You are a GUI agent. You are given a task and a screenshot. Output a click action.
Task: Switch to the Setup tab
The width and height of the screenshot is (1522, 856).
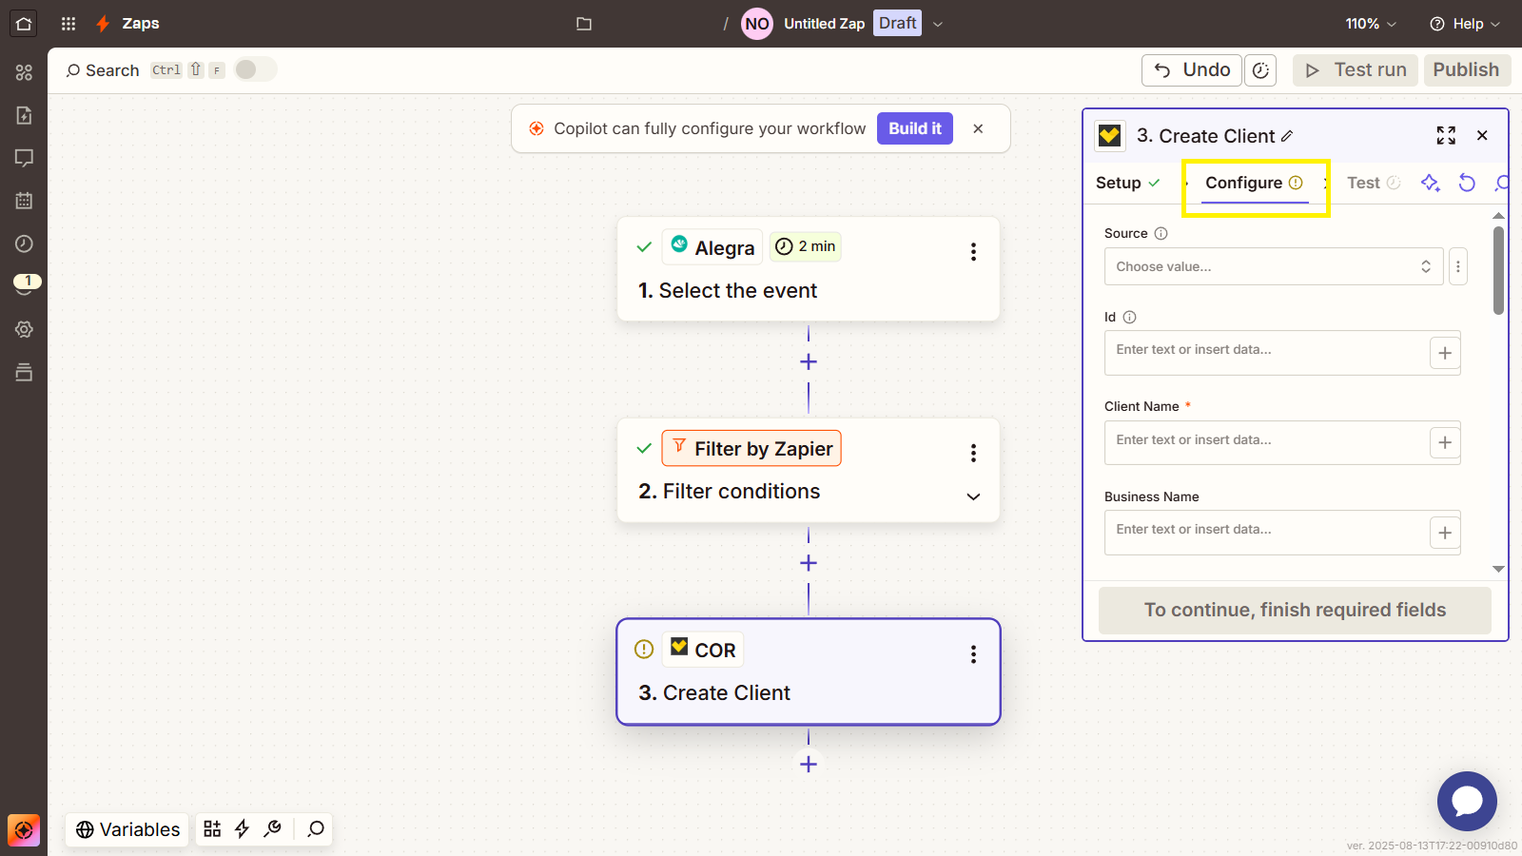point(1128,183)
